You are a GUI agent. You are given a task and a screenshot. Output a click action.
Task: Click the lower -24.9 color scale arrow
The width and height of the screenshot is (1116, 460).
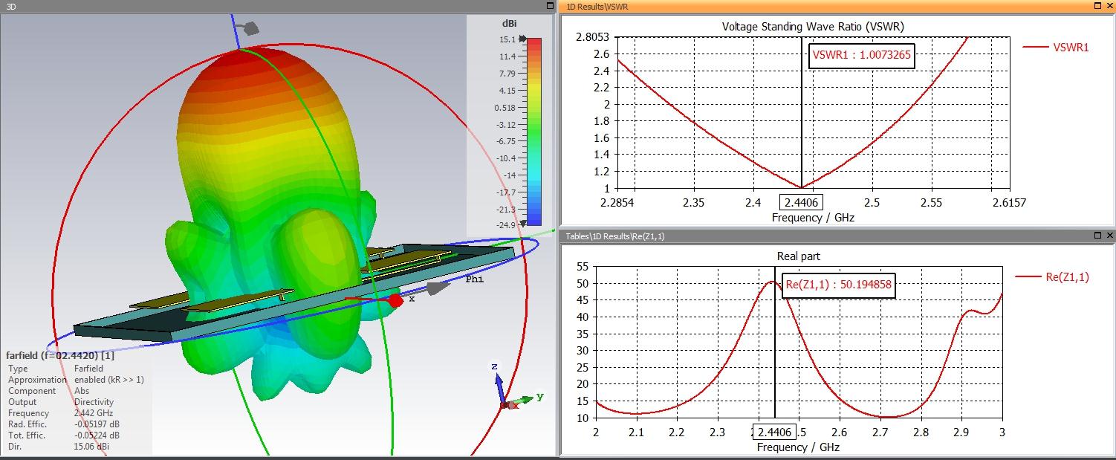point(523,223)
